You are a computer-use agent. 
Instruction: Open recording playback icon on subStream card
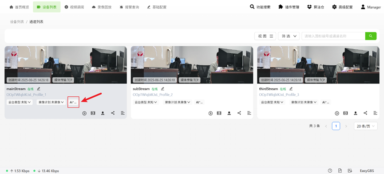coord(219,113)
